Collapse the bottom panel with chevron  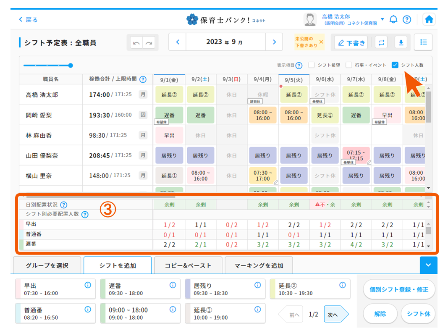pos(428,265)
